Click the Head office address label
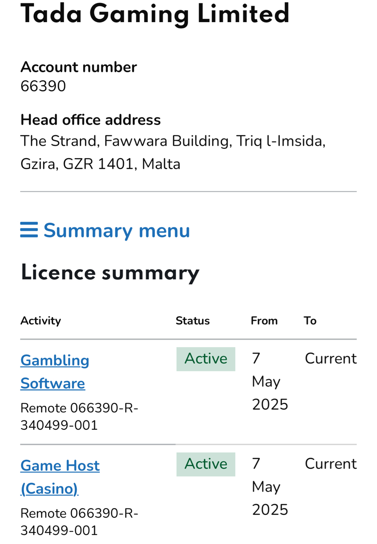Screen dimensions: 377x544 tap(90, 120)
